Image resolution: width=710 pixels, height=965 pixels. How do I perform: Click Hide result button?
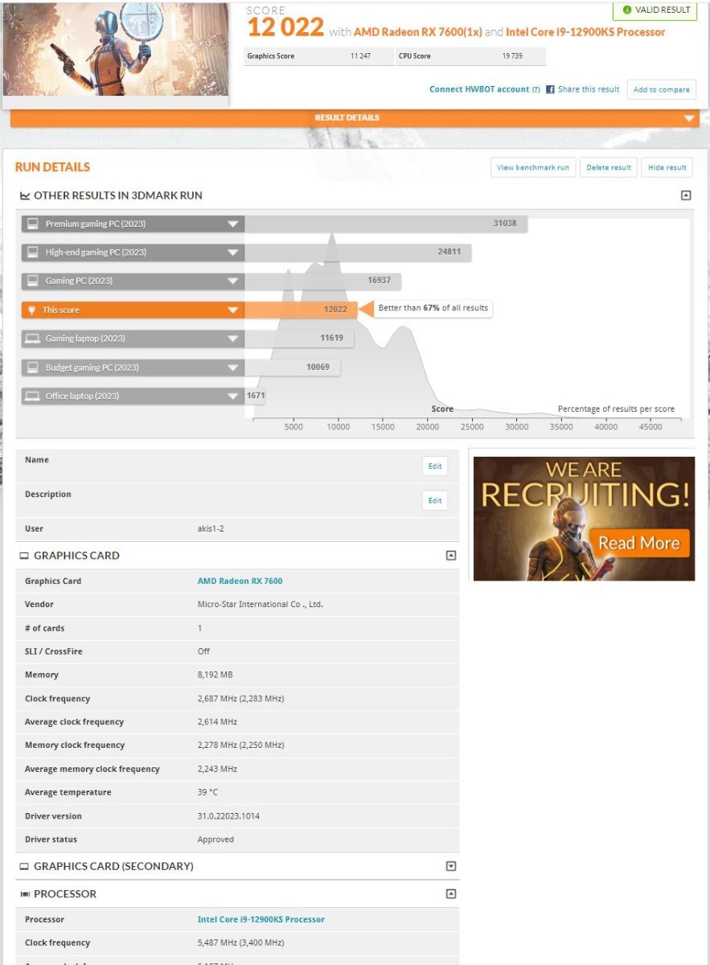[x=667, y=167]
